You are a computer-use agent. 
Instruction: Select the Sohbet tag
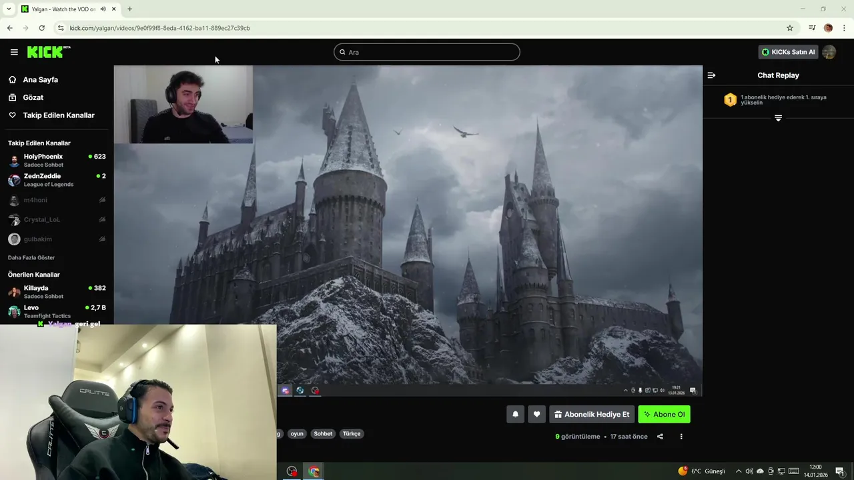click(x=323, y=433)
